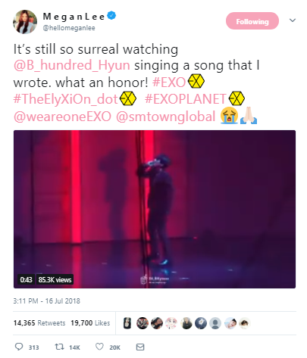Like the tweet with heart icon
This screenshot has width=307, height=358.
pyautogui.click(x=99, y=347)
